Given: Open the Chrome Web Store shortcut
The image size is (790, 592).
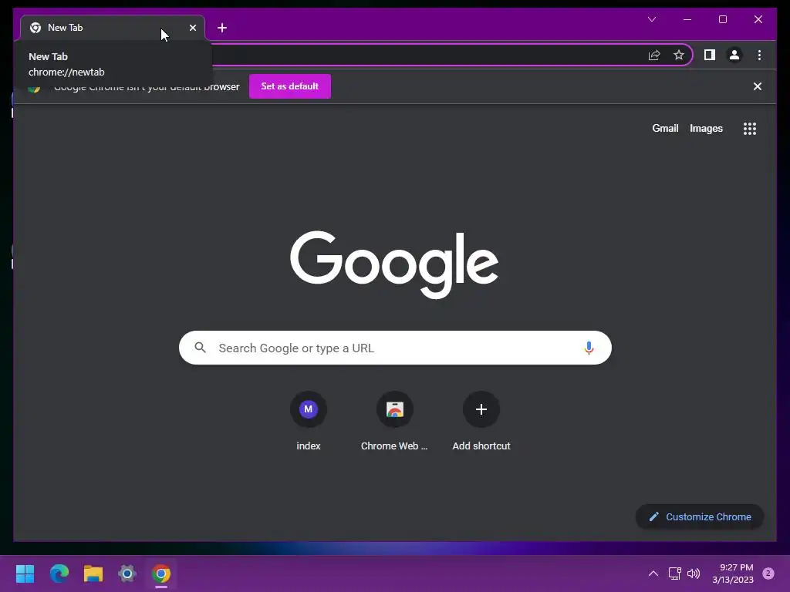Looking at the screenshot, I should click(394, 421).
